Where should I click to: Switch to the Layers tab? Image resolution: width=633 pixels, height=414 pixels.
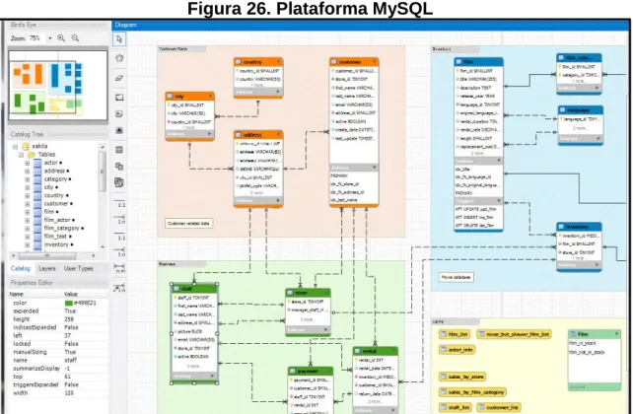pyautogui.click(x=47, y=268)
